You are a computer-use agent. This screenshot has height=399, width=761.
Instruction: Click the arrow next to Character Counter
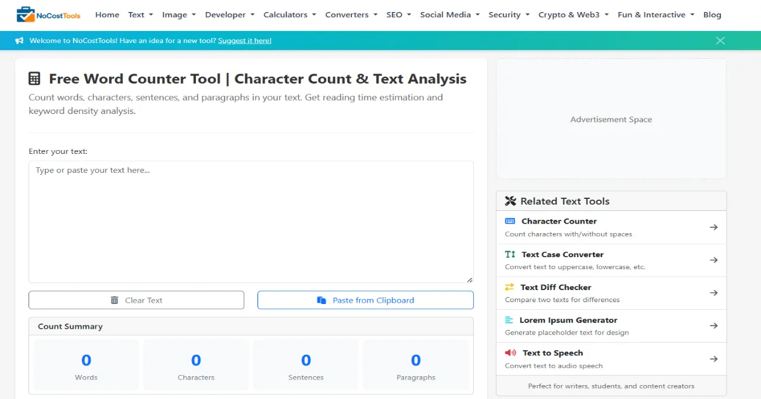pos(713,227)
